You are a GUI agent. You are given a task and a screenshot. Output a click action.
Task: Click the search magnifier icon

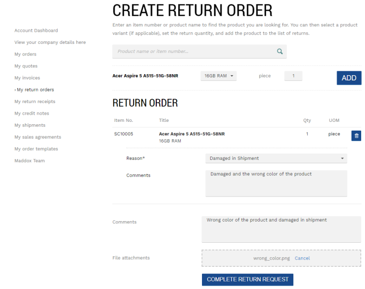tap(280, 51)
